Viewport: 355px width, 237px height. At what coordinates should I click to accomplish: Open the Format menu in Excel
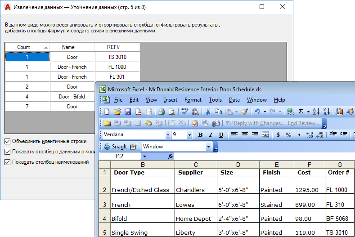[x=193, y=100]
